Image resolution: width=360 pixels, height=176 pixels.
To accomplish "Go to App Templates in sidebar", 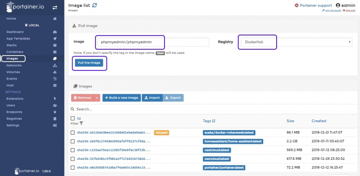I will point(18,39).
